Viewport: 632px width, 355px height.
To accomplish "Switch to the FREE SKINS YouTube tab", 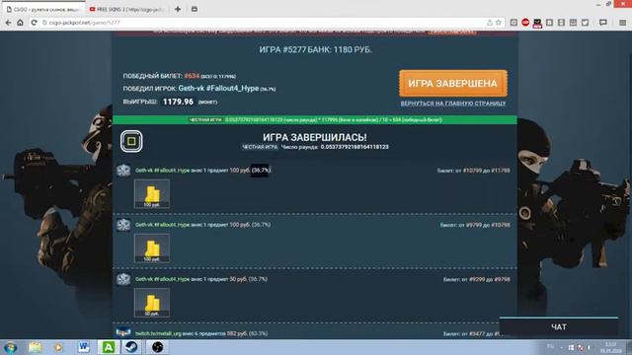I will (127, 9).
